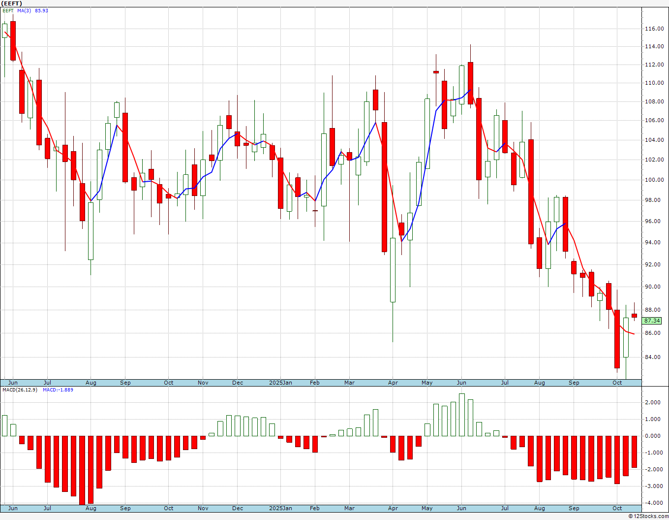Select the MA(3) indicator label
Viewport: 669px width, 520px height.
coord(24,10)
